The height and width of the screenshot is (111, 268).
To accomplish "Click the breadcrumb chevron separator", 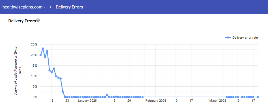I will click(51, 7).
